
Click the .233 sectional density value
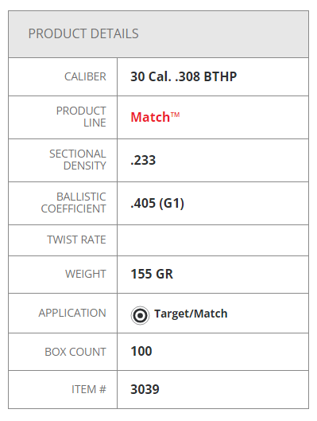click(x=143, y=160)
